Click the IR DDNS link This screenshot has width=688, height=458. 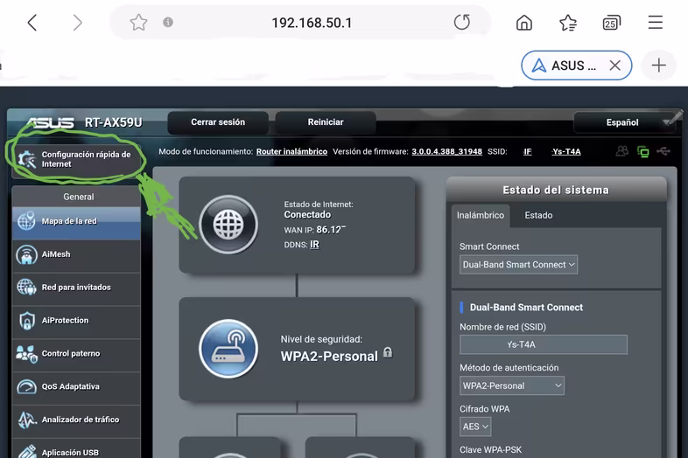point(314,245)
